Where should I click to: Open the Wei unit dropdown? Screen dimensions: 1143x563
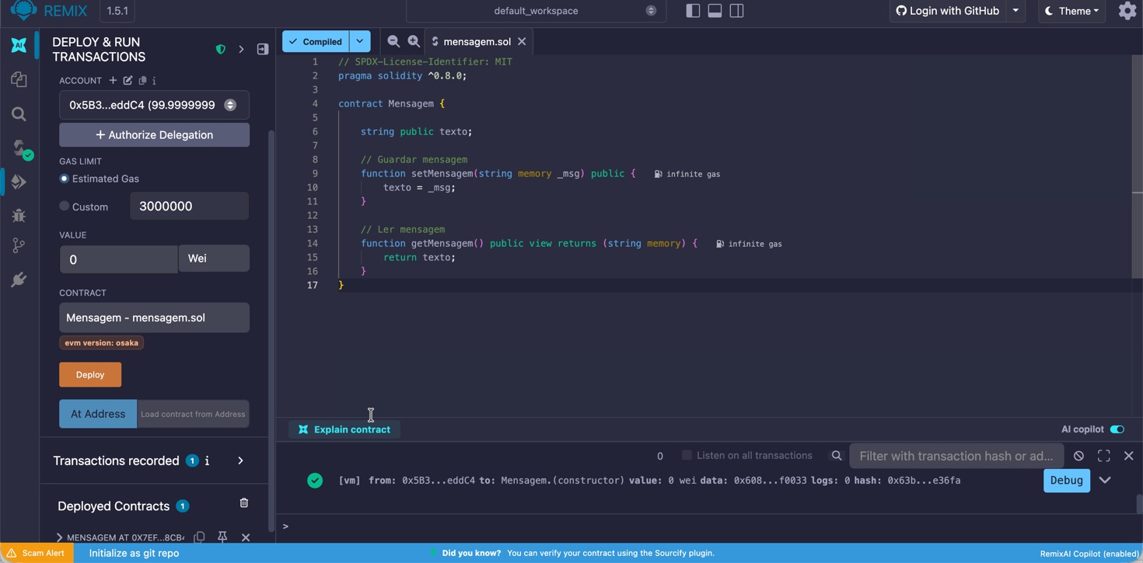pyautogui.click(x=213, y=259)
